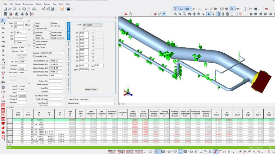
Task: Click the Fatigue Curves button
Action: pos(91,89)
